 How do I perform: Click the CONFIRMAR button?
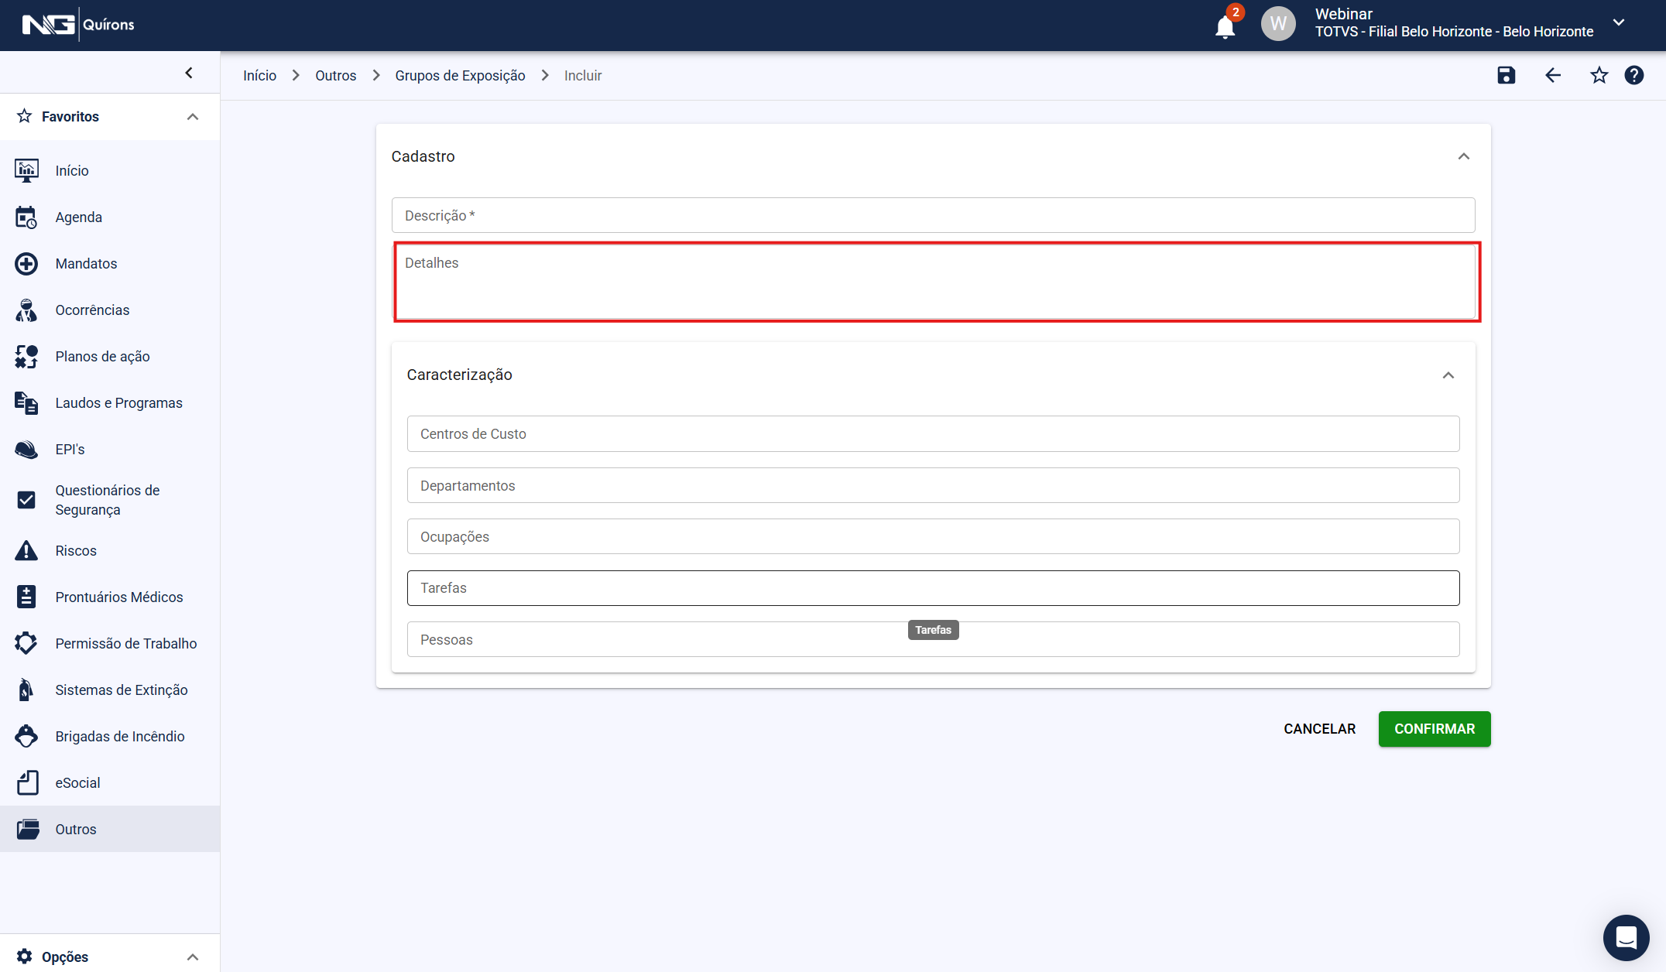(x=1434, y=729)
